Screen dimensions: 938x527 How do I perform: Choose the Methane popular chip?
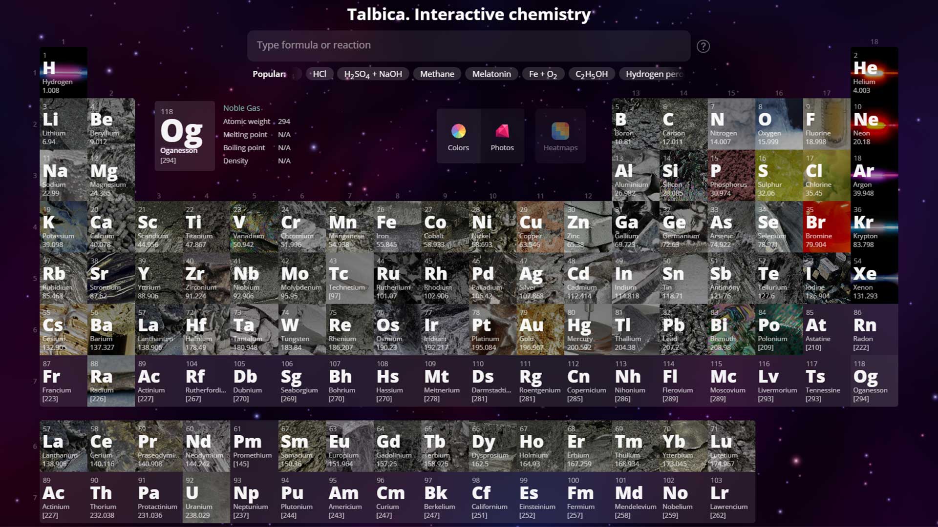click(437, 74)
